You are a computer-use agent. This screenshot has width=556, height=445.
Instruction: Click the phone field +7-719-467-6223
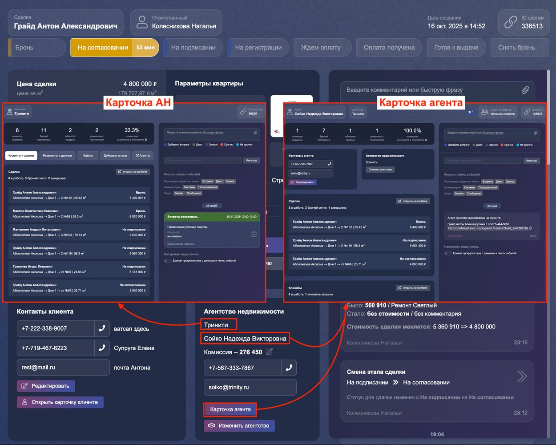coord(56,348)
